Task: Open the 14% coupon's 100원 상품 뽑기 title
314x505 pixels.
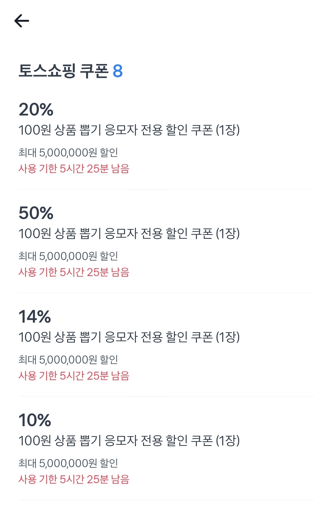Action: 129,337
